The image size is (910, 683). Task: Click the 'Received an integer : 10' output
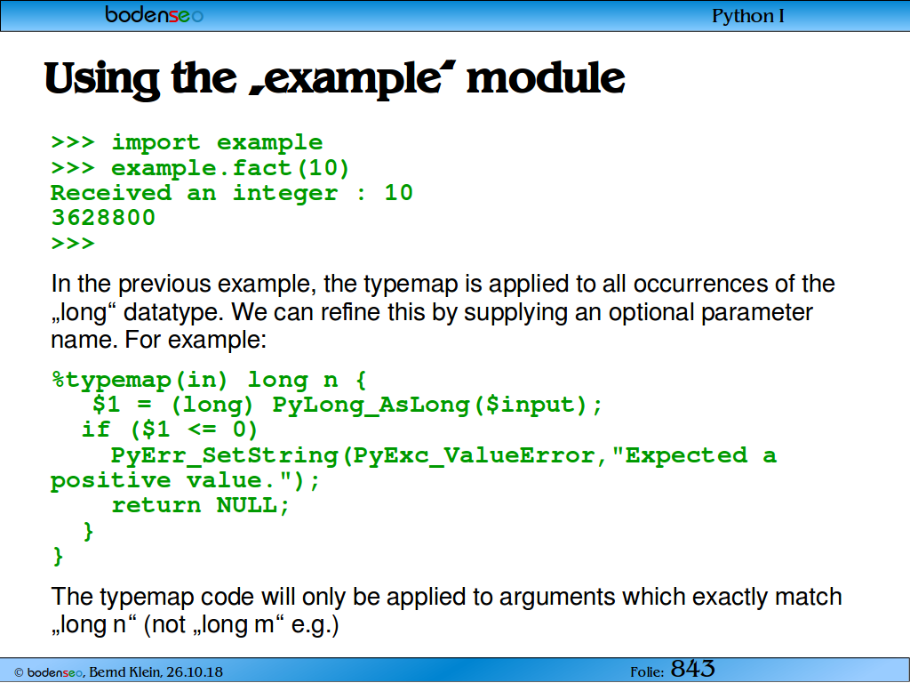pyautogui.click(x=232, y=193)
